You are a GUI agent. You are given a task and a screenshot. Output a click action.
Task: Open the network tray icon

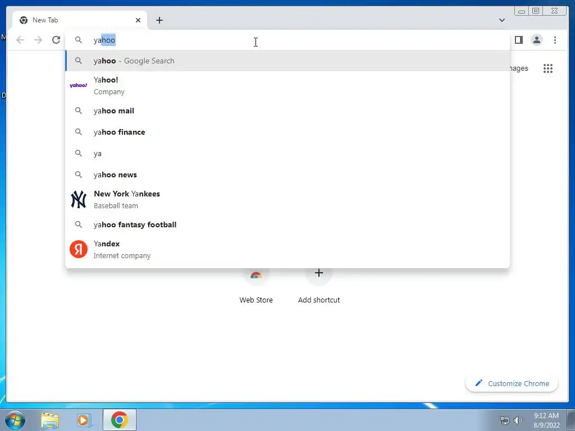tap(505, 420)
